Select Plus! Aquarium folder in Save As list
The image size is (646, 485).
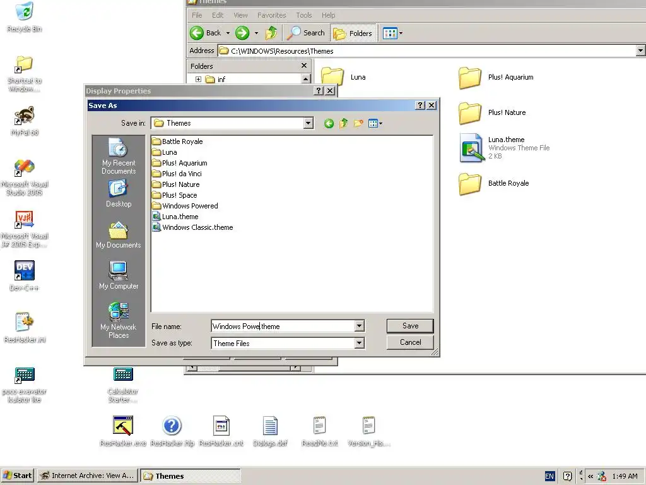point(180,163)
